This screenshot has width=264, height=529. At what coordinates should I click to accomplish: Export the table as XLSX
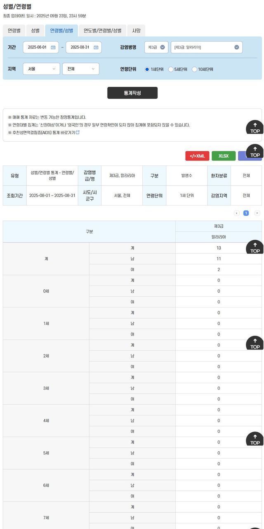[224, 156]
